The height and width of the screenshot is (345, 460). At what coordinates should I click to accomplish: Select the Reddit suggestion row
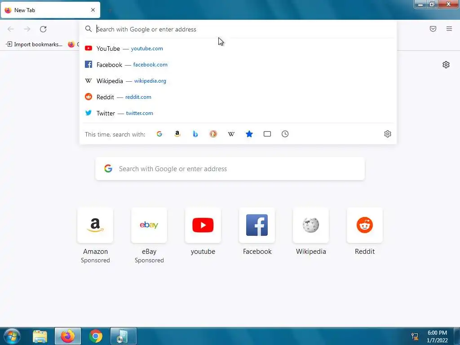tap(238, 97)
